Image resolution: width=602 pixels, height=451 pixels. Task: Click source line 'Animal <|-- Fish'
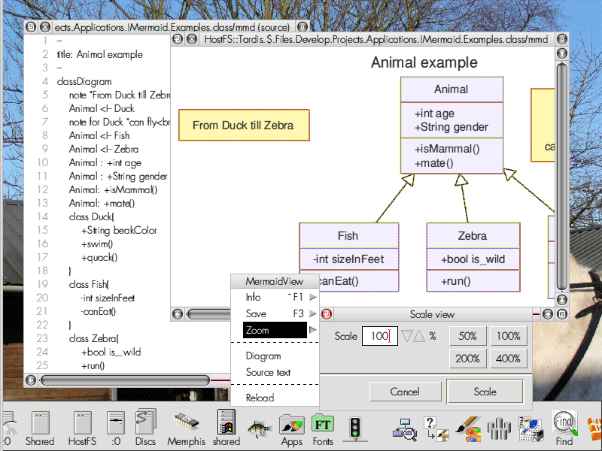99,136
